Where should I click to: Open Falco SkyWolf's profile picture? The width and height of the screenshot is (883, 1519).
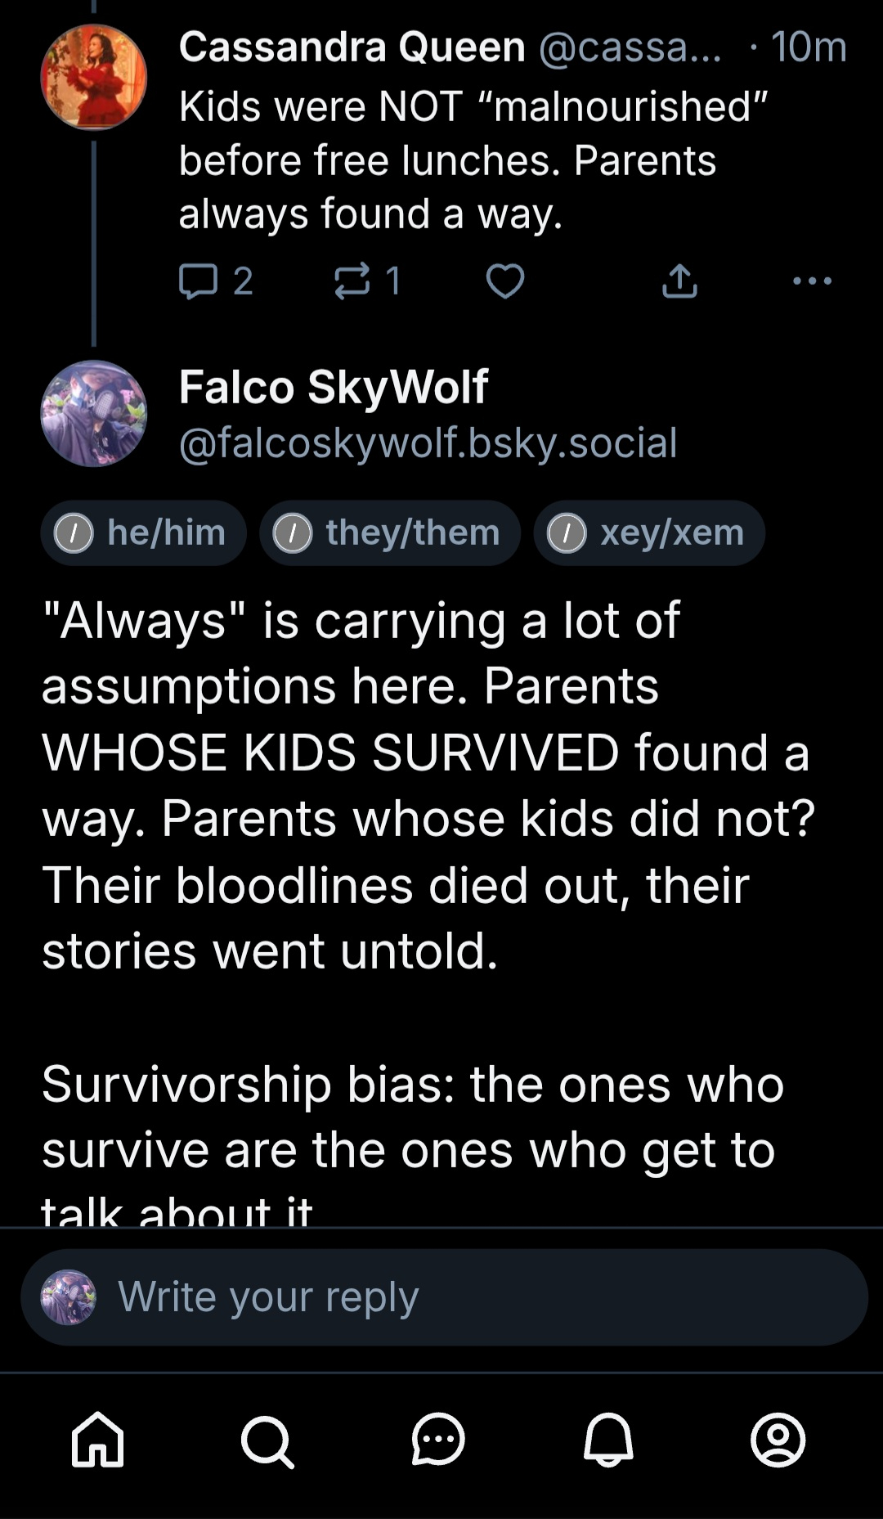coord(94,413)
